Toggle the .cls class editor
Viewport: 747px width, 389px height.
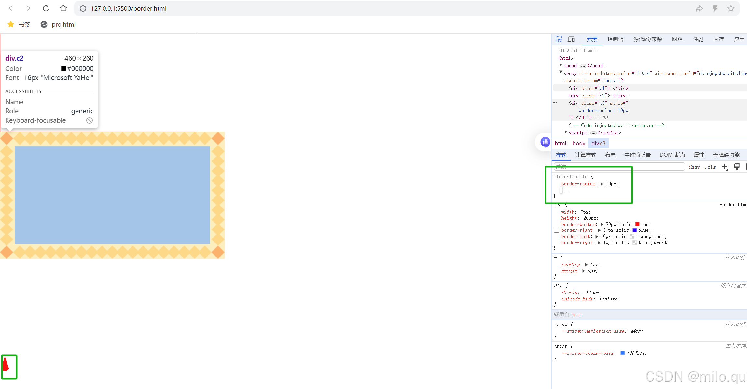(x=710, y=167)
